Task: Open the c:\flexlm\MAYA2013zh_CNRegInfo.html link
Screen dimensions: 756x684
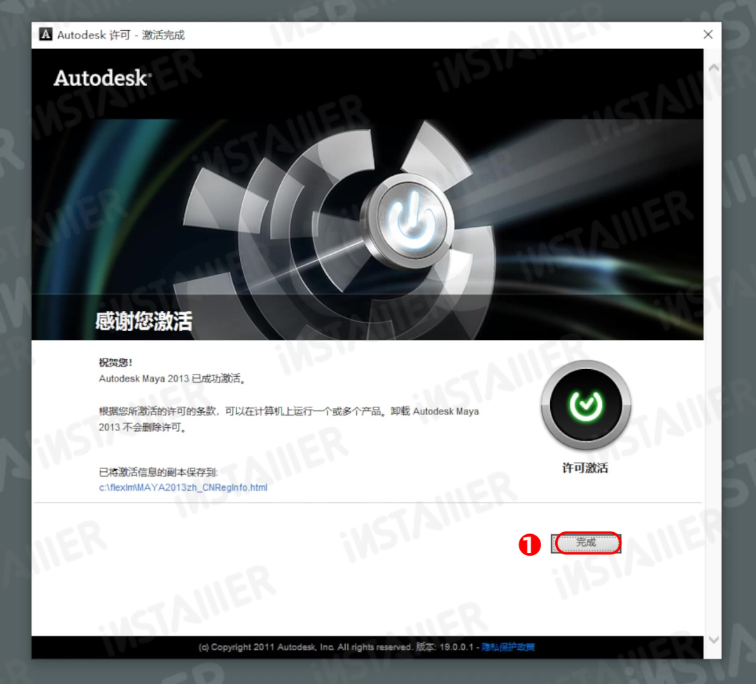Action: pyautogui.click(x=183, y=487)
